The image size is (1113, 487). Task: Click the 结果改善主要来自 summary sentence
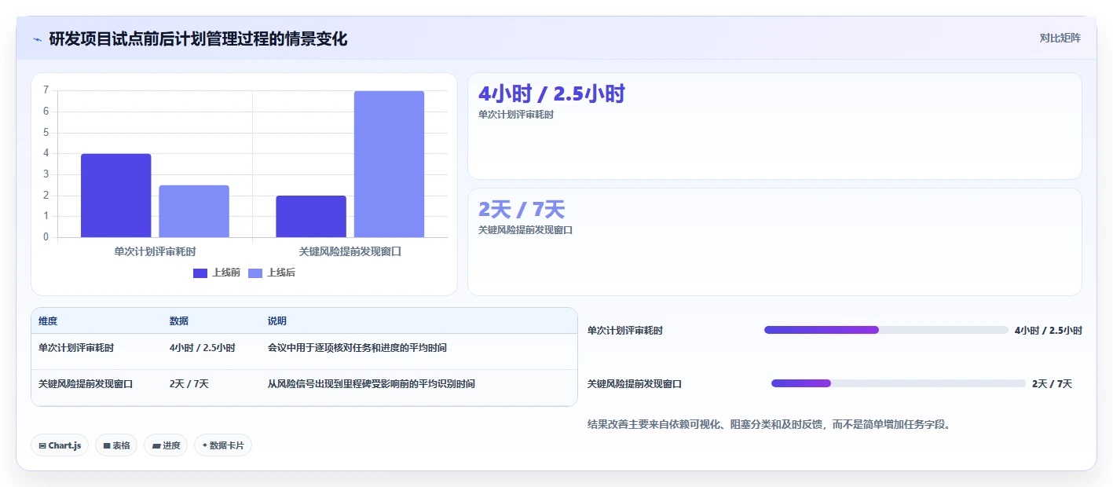[x=771, y=424]
